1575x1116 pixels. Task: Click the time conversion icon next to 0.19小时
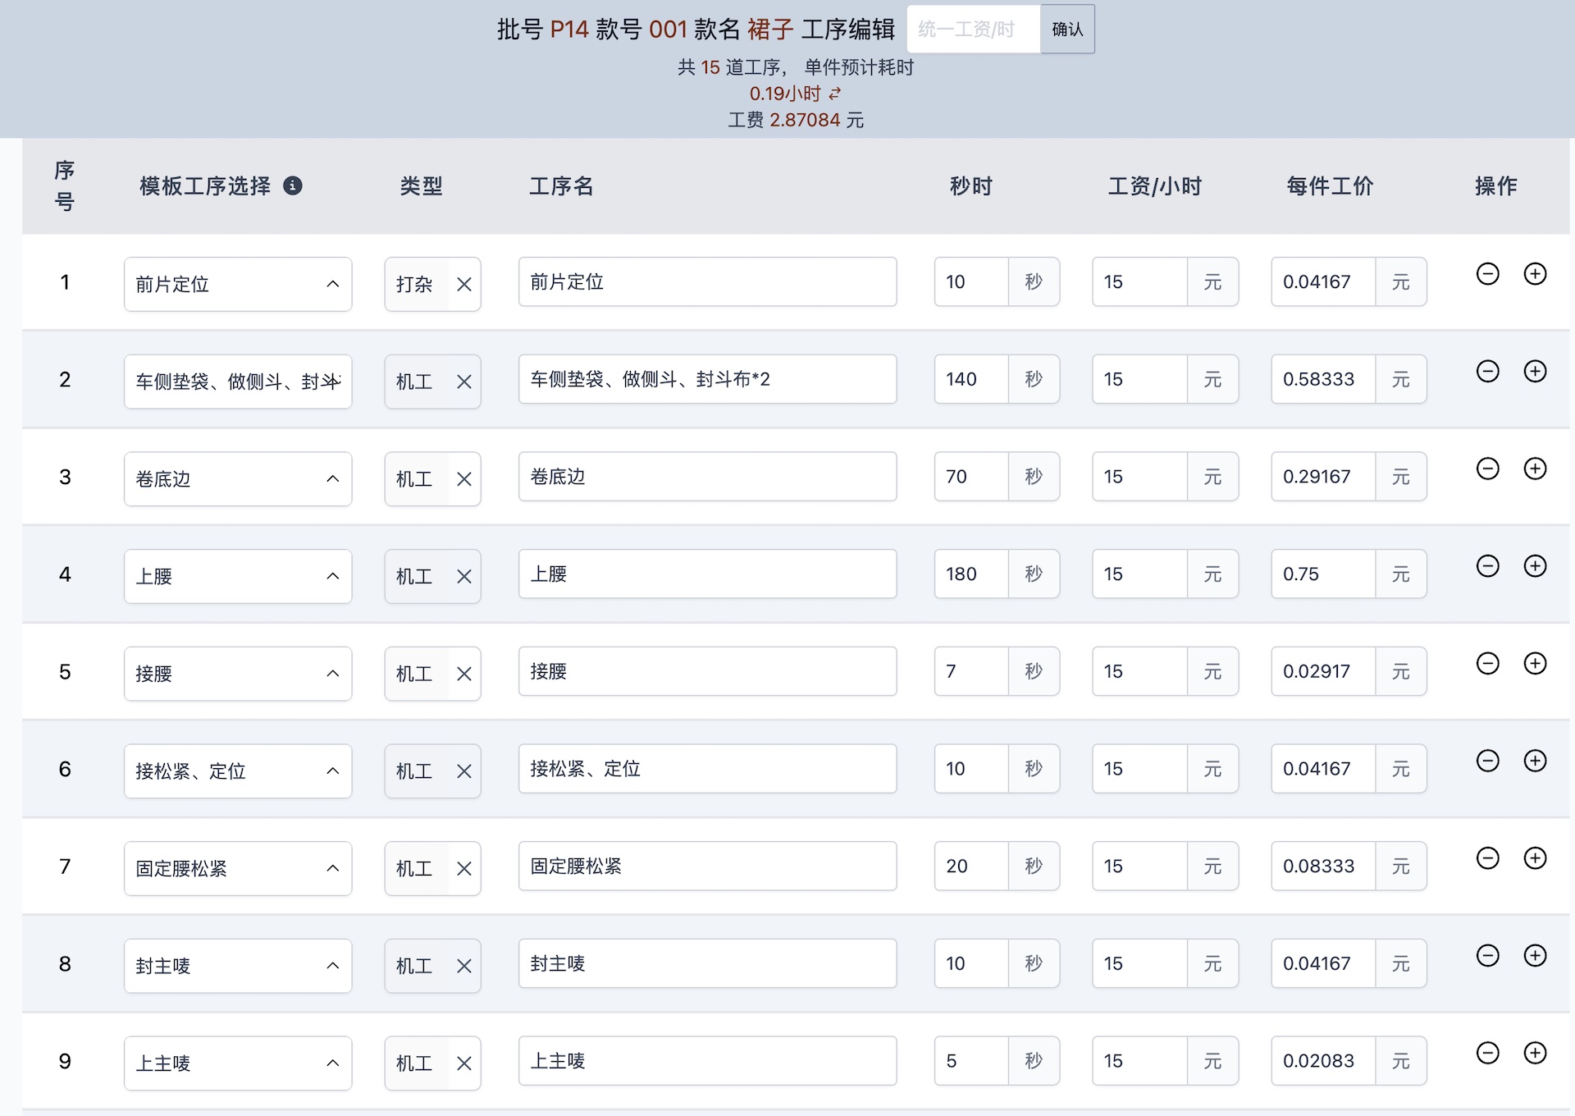pyautogui.click(x=835, y=94)
